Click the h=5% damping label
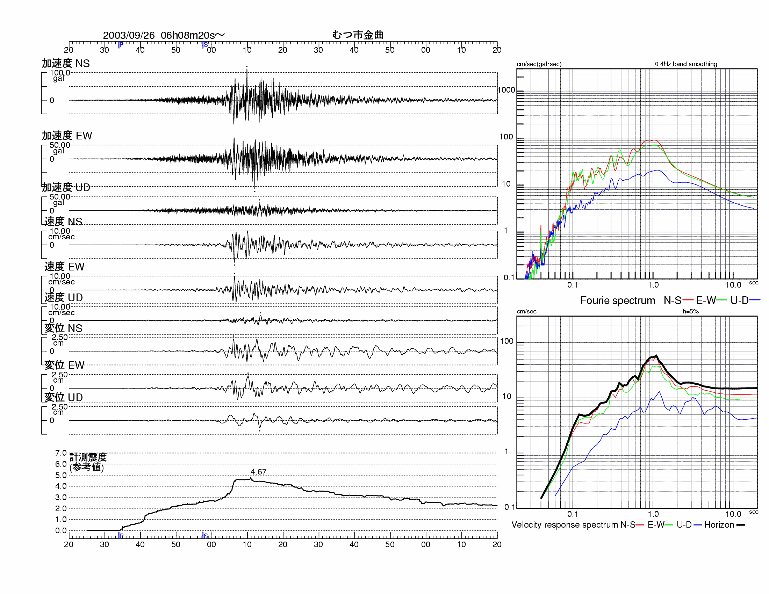769x594 pixels. click(690, 311)
